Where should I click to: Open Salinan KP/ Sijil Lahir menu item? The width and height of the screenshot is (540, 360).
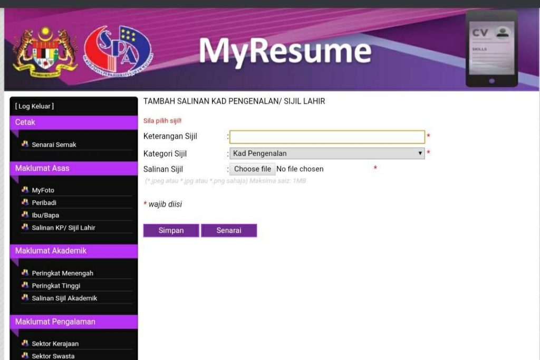point(63,228)
